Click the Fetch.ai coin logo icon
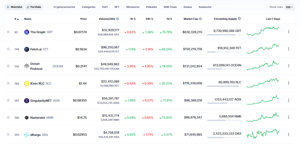 (x=26, y=49)
